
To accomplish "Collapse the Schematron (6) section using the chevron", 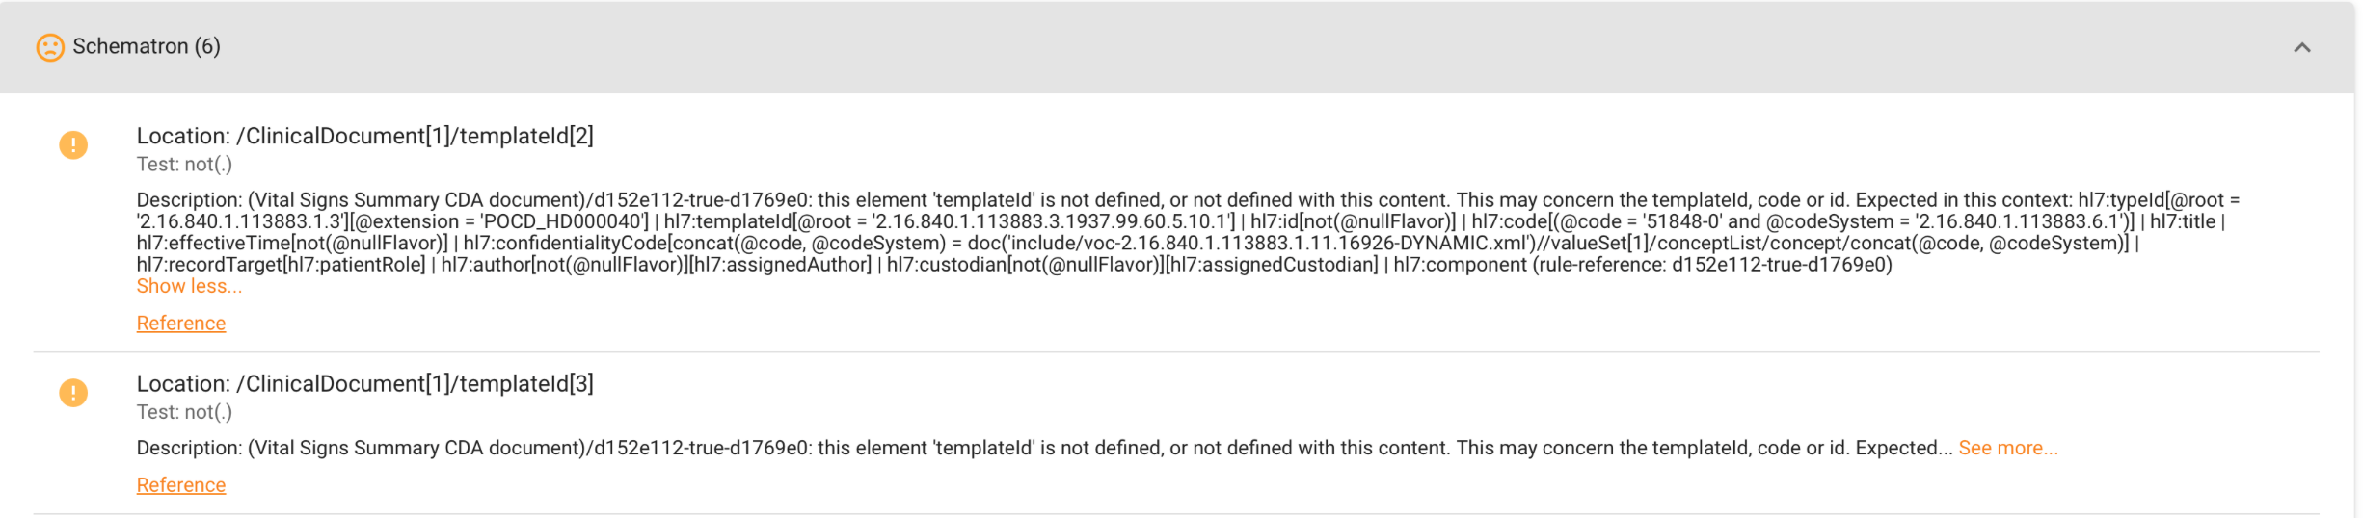I will (2301, 47).
